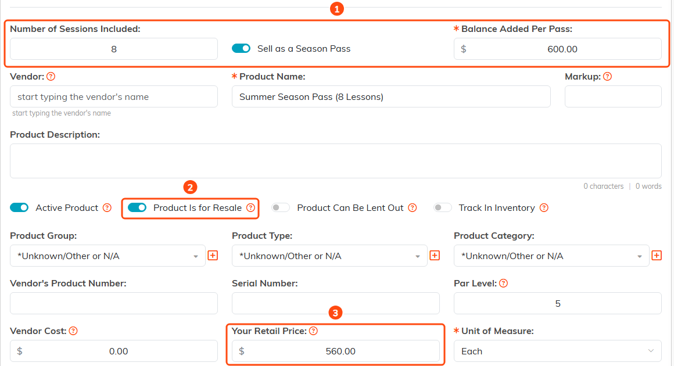The width and height of the screenshot is (674, 366).
Task: Expand the Unit of Measure dropdown
Action: pyautogui.click(x=558, y=351)
